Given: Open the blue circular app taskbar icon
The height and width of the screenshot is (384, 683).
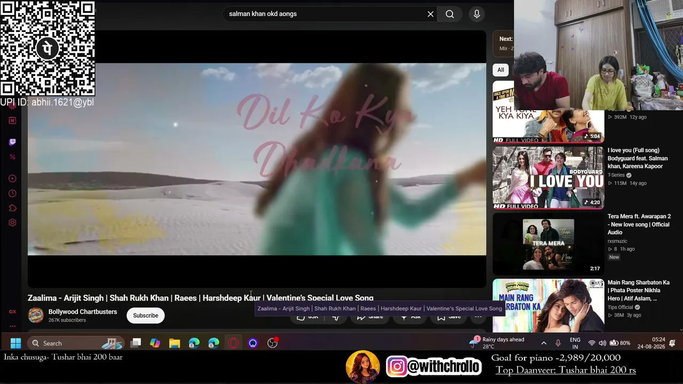Looking at the screenshot, I should pos(253,343).
